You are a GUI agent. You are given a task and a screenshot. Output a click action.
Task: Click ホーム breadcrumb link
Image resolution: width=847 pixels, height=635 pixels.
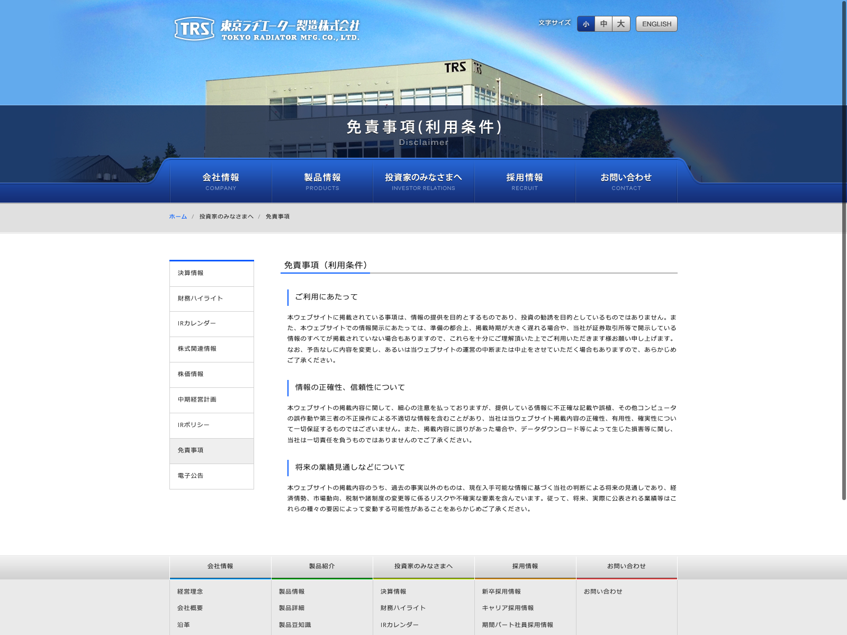pyautogui.click(x=178, y=216)
